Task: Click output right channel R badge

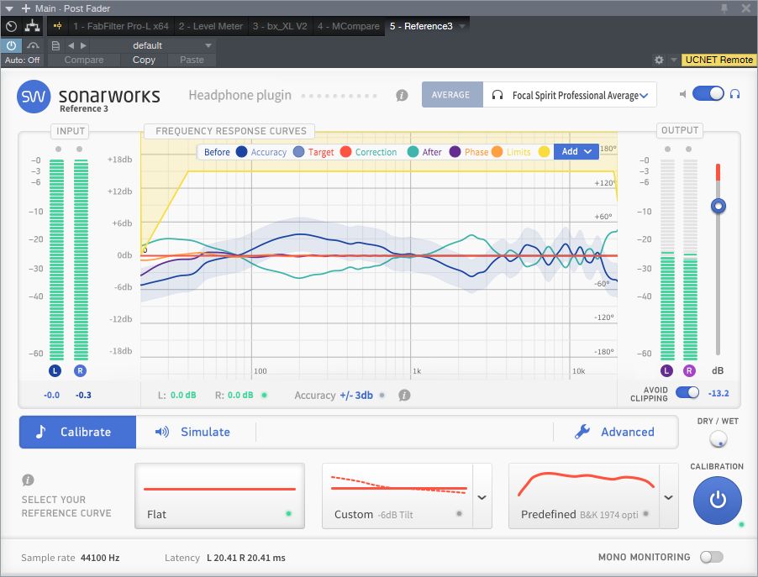Action: pyautogui.click(x=689, y=371)
